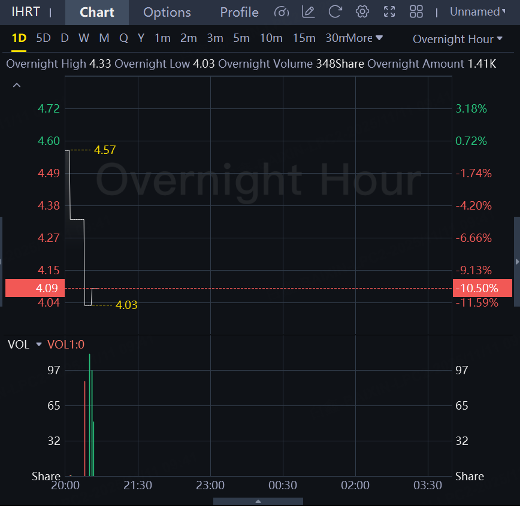
Task: Open chart settings gear icon
Action: [x=362, y=12]
